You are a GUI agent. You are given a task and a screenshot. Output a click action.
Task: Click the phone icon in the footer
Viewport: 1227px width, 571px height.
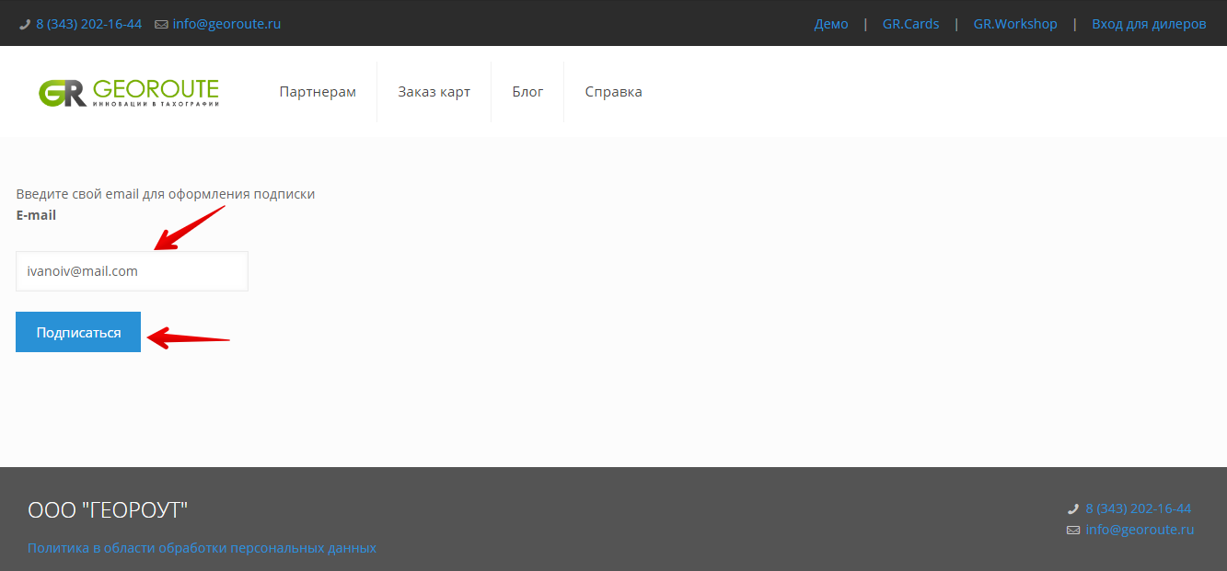(1072, 509)
